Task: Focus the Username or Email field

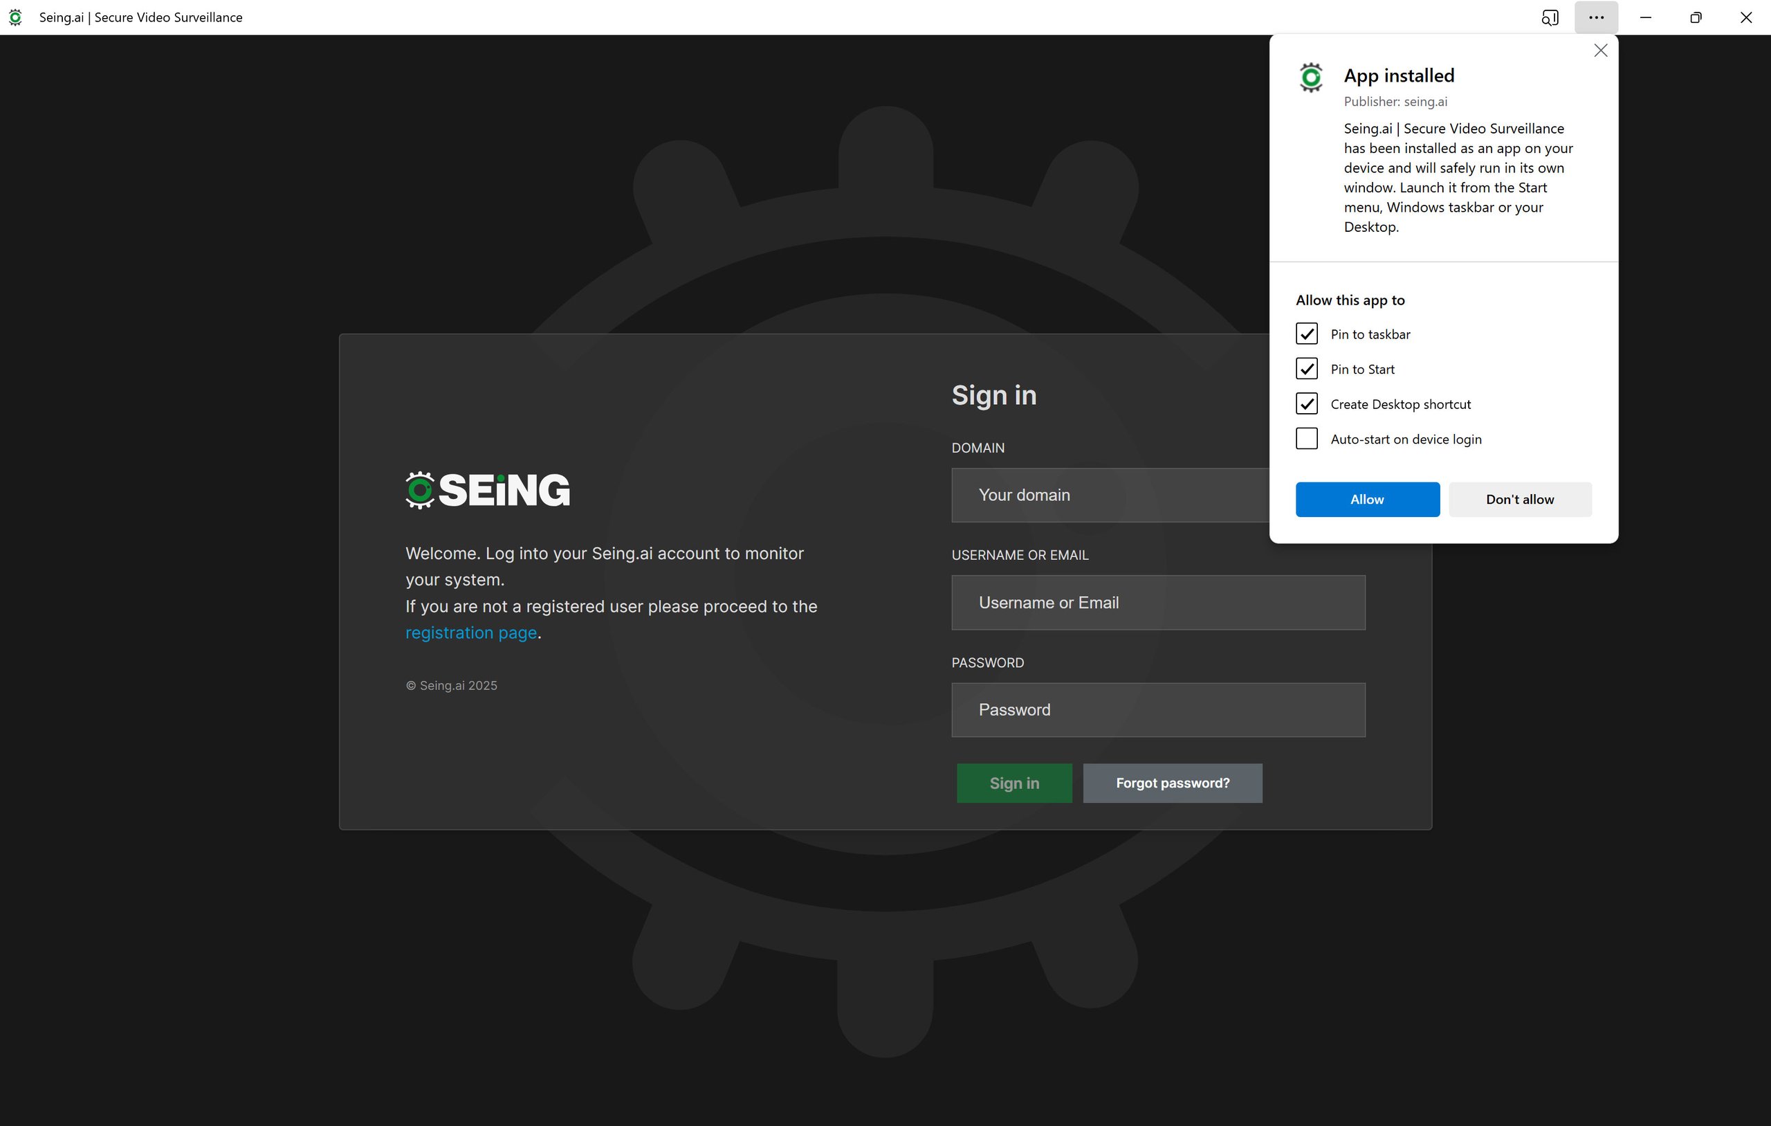Action: (x=1157, y=603)
